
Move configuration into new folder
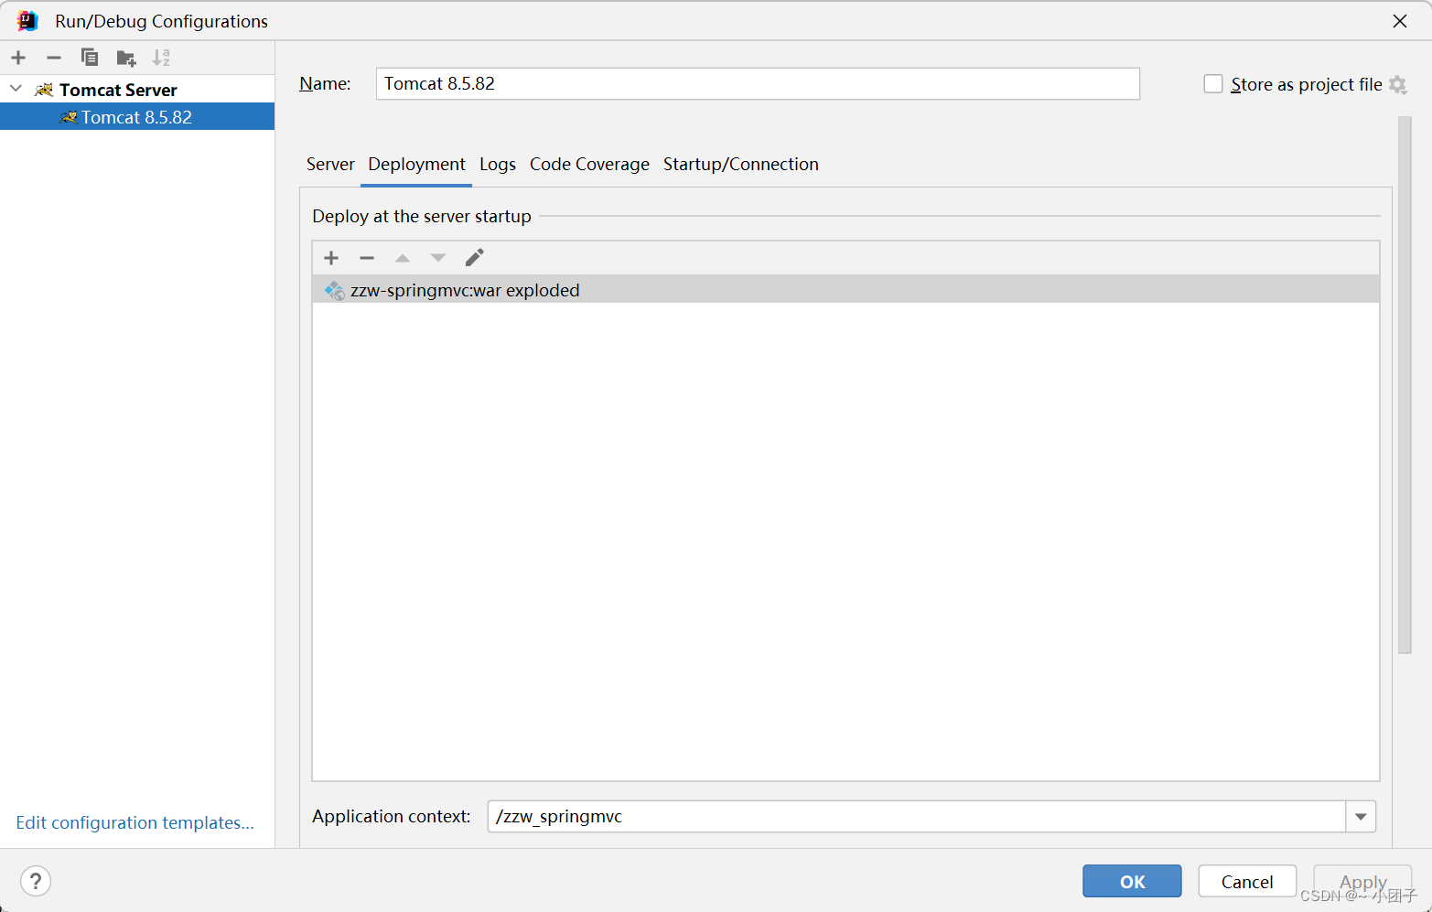coord(126,59)
